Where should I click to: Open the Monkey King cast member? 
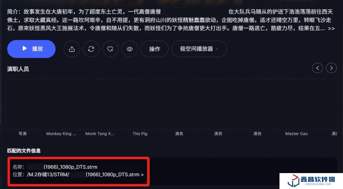[61, 134]
